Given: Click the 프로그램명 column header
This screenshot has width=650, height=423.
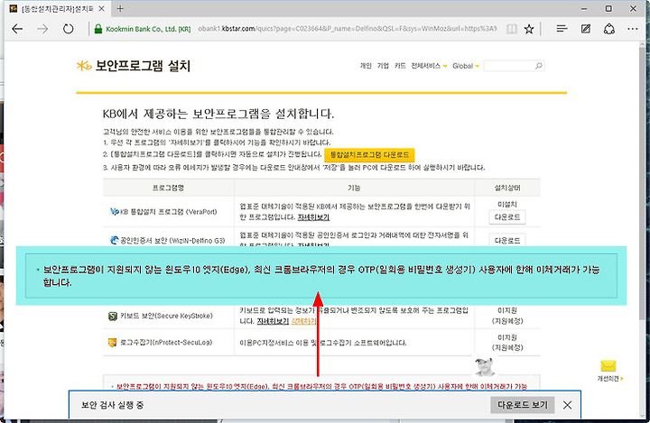Looking at the screenshot, I should click(x=168, y=188).
